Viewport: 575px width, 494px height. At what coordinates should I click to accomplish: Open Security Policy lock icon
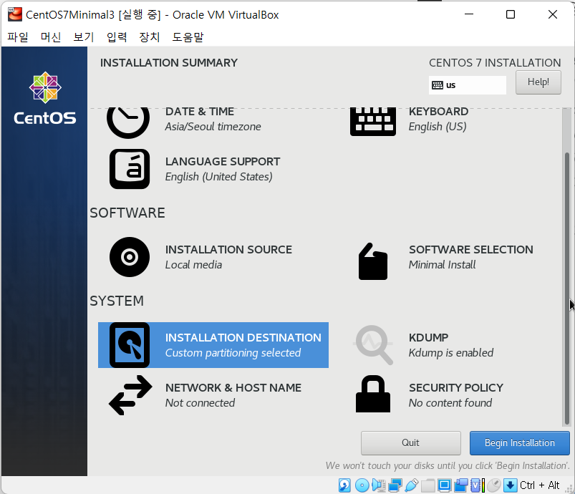[x=372, y=394]
